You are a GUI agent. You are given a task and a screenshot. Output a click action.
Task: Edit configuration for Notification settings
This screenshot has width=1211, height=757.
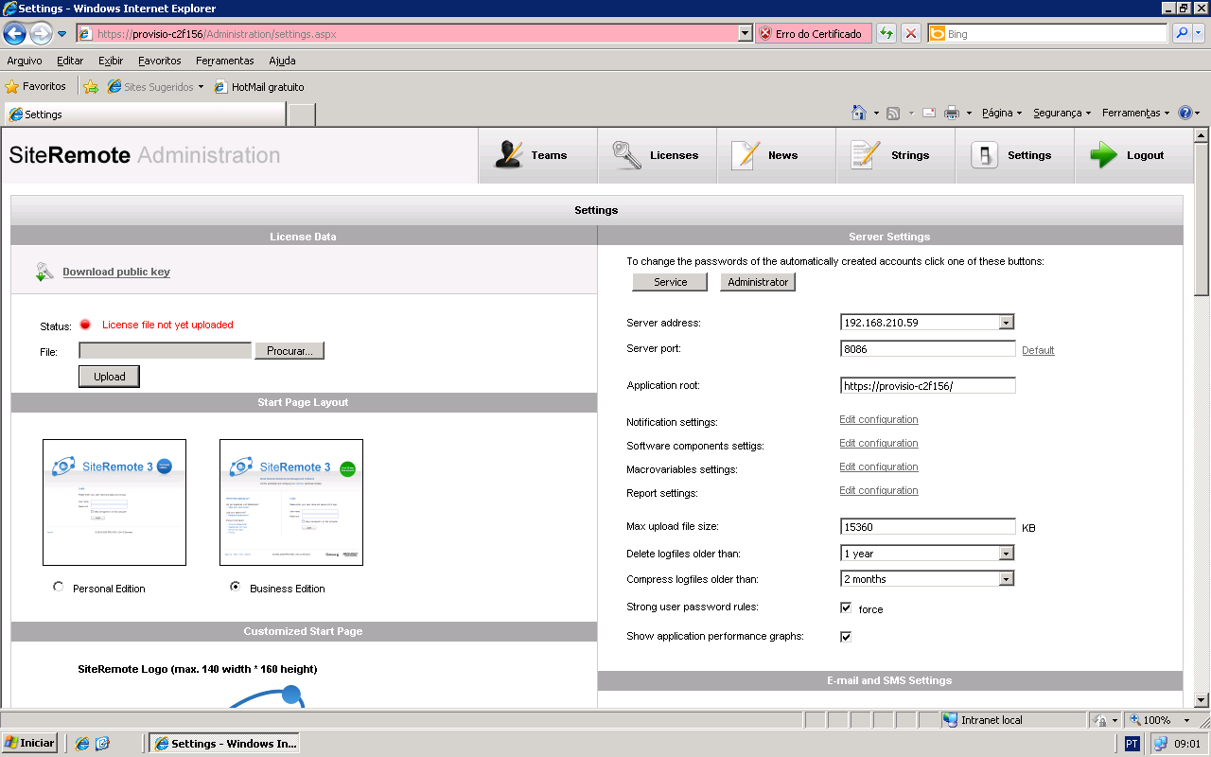(879, 419)
